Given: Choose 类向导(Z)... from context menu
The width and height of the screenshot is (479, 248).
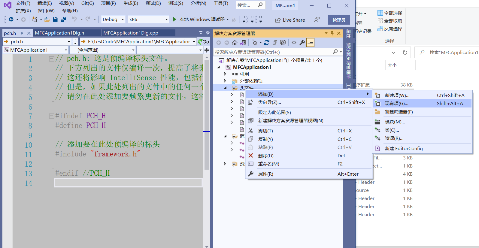Looking at the screenshot, I should click(309, 102).
